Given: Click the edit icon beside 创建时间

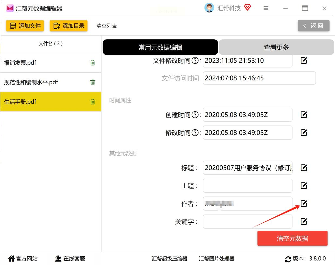Looking at the screenshot, I should (x=304, y=114).
